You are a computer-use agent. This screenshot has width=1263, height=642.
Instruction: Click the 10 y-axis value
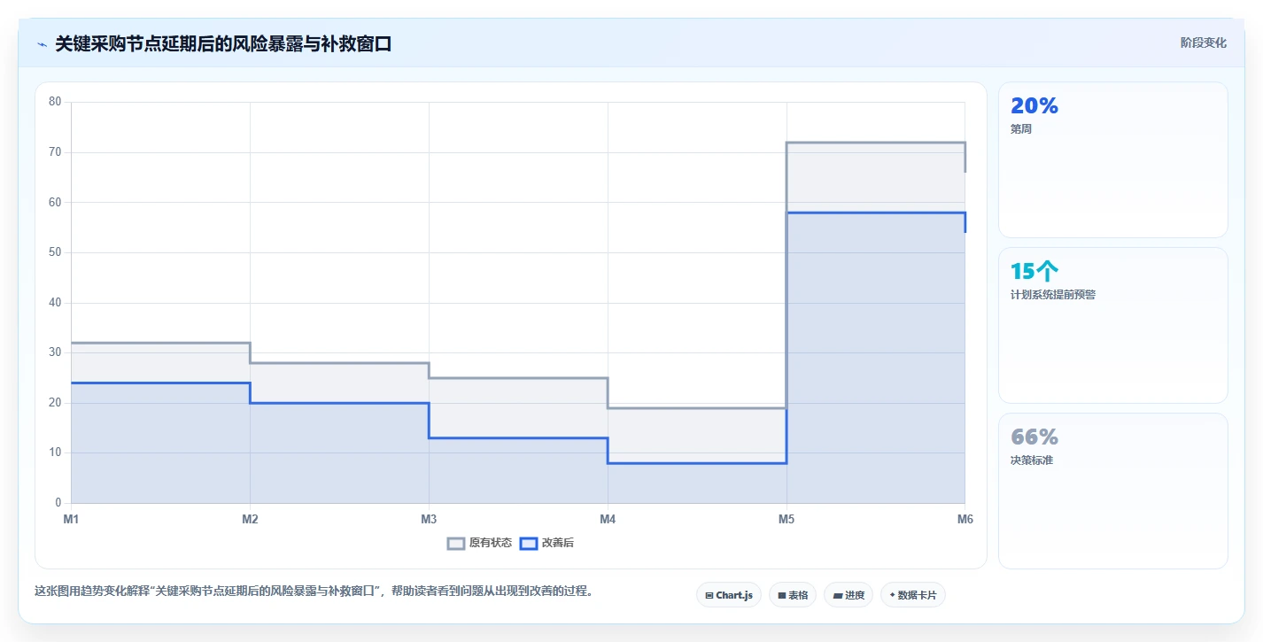[55, 452]
